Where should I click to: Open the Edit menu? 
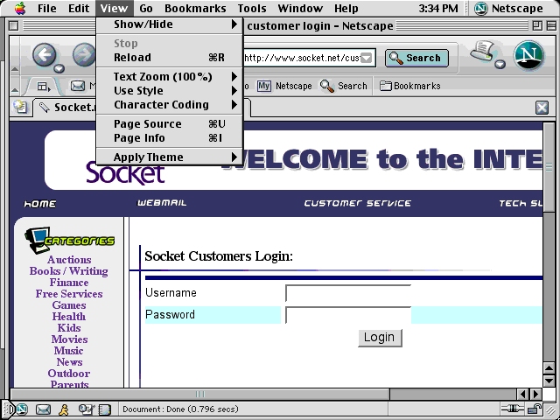point(79,8)
